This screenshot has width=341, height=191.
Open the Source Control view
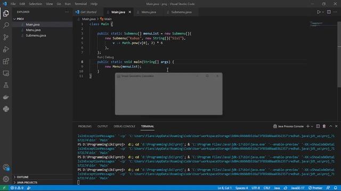point(6,37)
